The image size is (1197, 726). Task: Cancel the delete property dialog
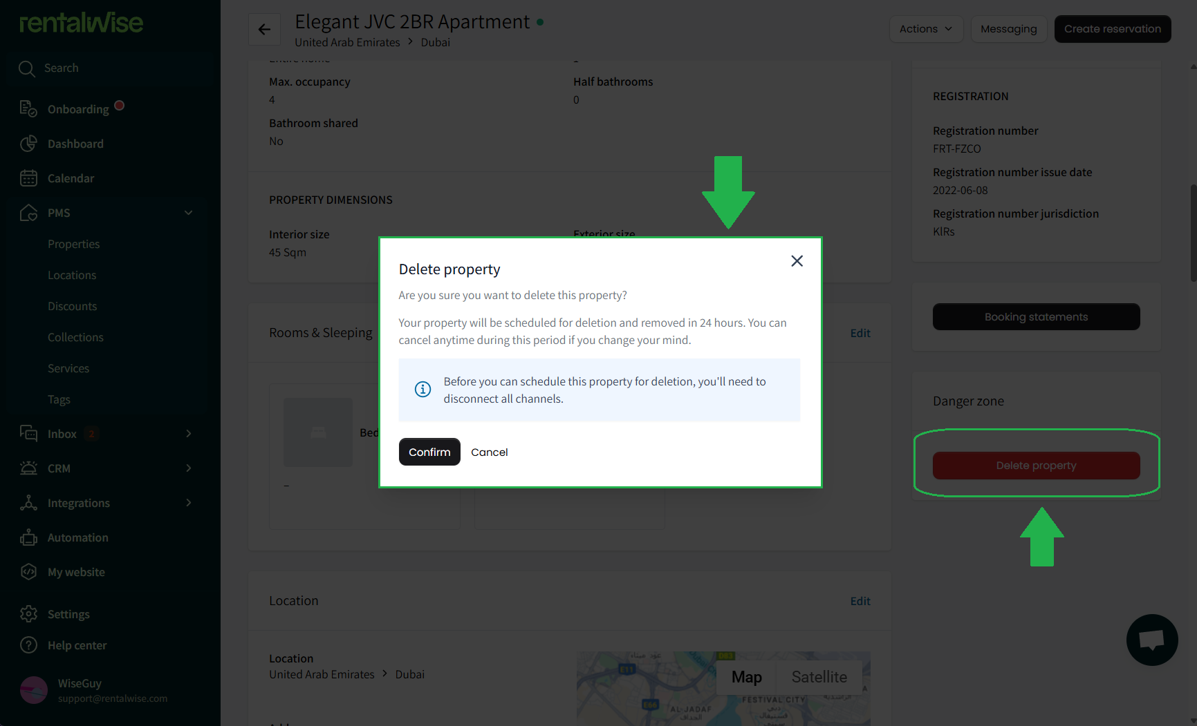pyautogui.click(x=490, y=452)
